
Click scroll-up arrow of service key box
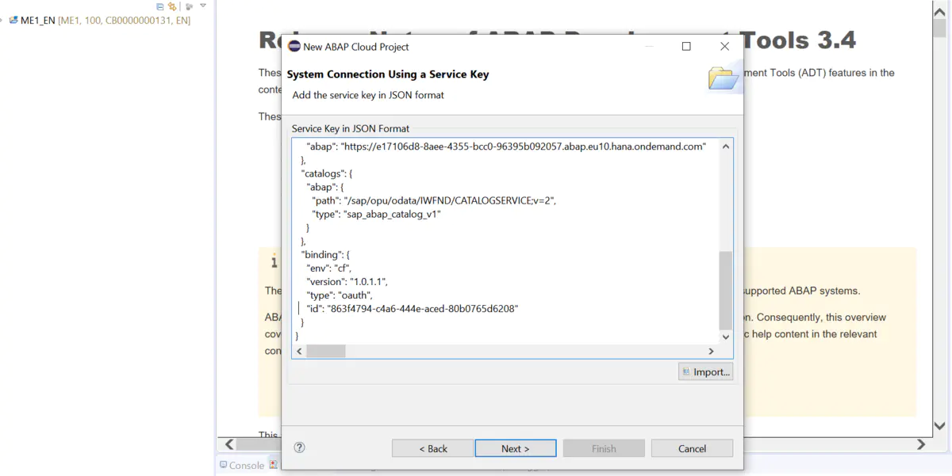(x=725, y=146)
